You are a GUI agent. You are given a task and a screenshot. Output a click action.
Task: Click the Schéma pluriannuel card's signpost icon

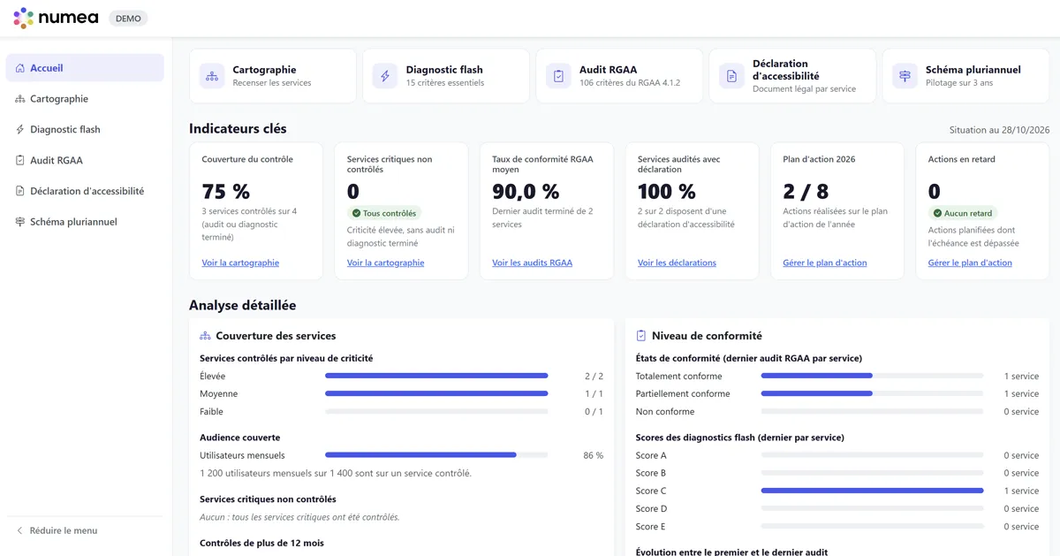click(905, 76)
